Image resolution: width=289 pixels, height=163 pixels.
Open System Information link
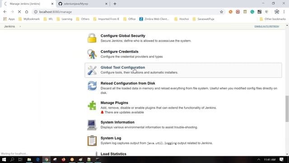coord(117,122)
